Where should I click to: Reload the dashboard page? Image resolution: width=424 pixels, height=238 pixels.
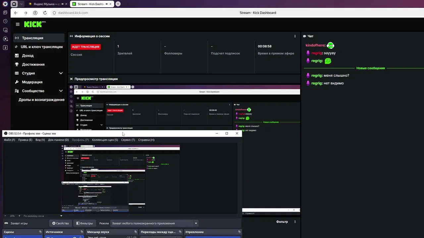click(x=45, y=13)
